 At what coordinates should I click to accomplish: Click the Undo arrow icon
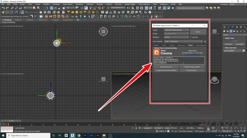[x=3, y=8]
